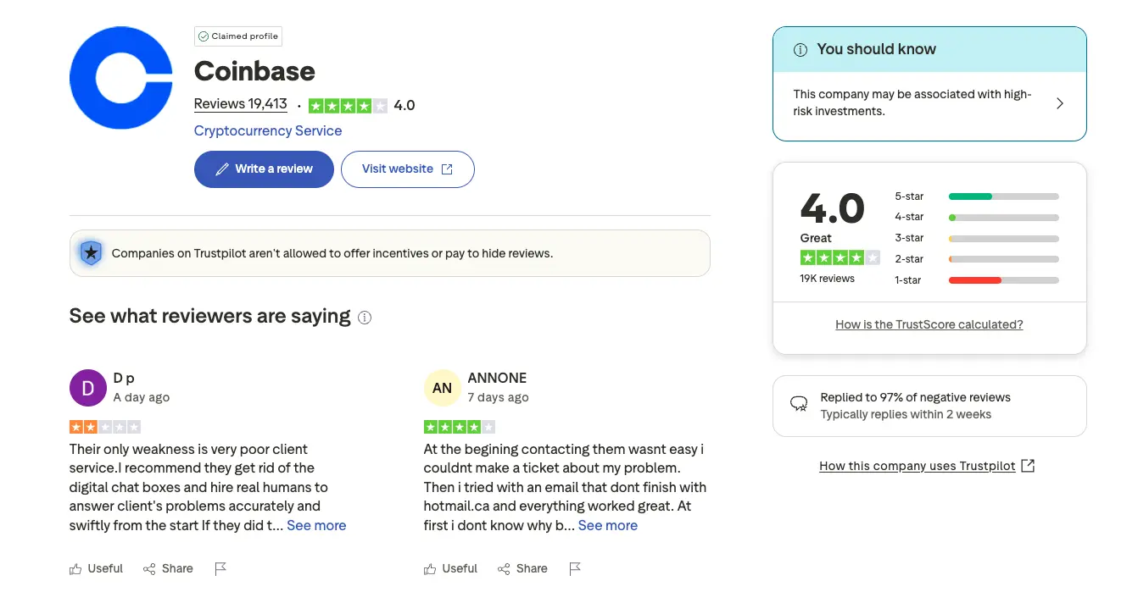Screen dimensions: 1138x603
Task: Click the Coinbase blue logo image
Action: click(121, 78)
